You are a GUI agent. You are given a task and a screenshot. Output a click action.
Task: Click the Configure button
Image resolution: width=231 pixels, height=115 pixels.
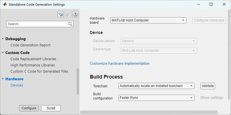[29, 108]
